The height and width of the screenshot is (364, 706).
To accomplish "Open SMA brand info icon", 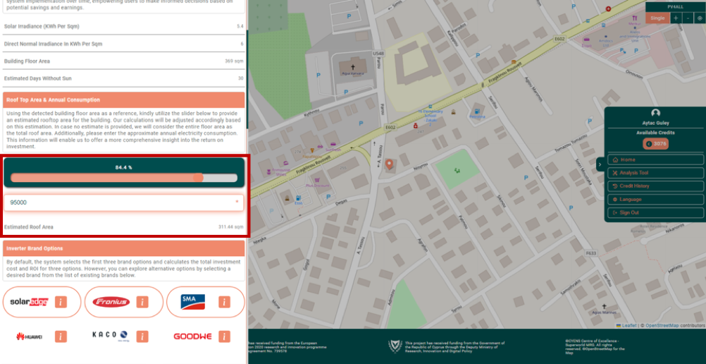I will pos(224,302).
